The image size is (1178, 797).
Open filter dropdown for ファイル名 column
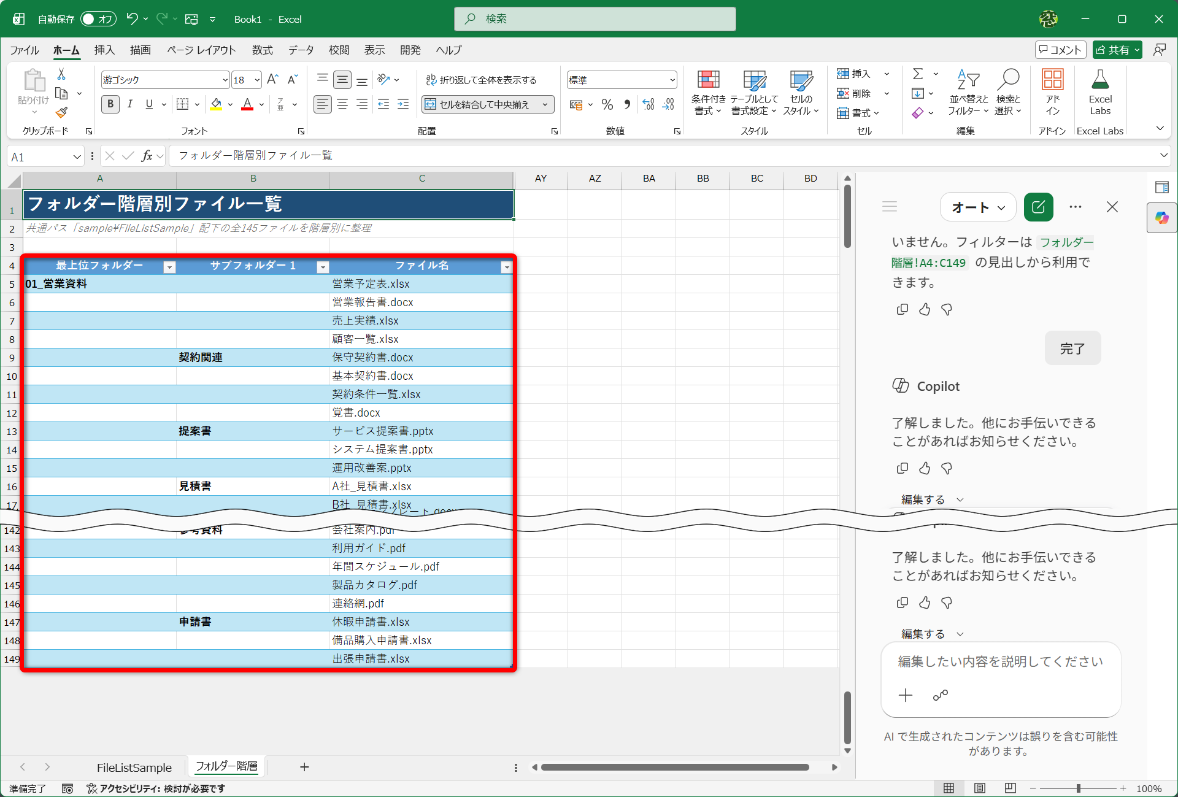point(506,267)
